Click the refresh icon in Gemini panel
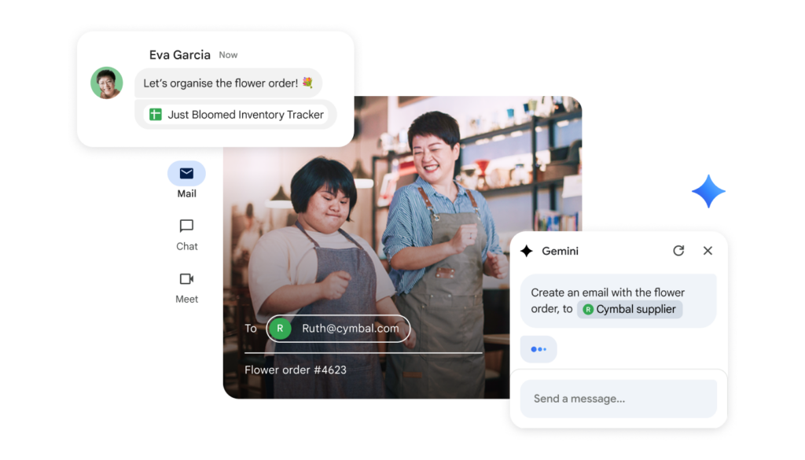805x460 pixels. point(678,251)
